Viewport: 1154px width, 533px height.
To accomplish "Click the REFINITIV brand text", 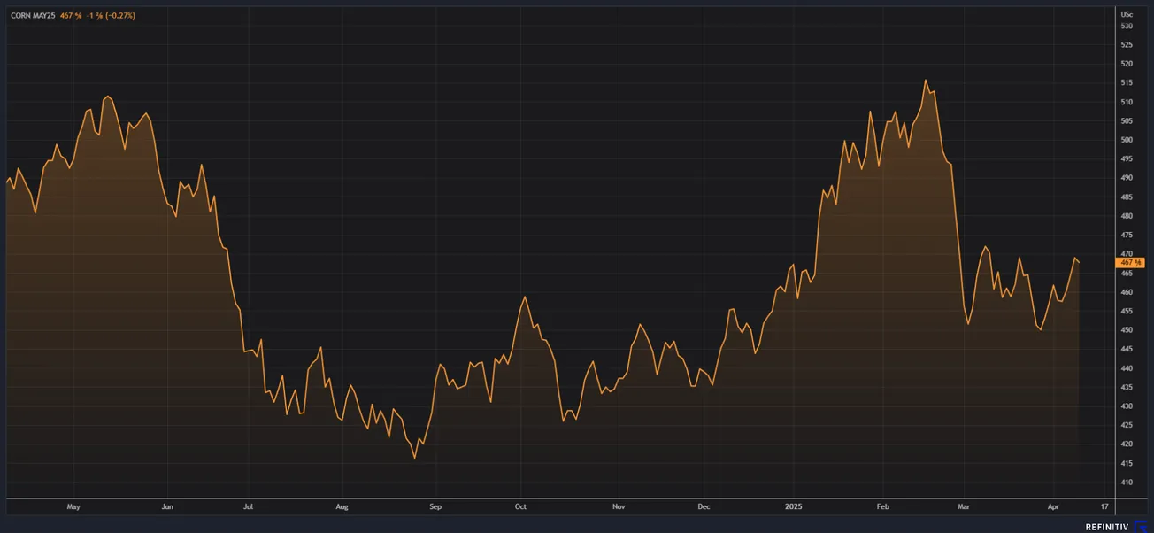I will [x=1108, y=527].
